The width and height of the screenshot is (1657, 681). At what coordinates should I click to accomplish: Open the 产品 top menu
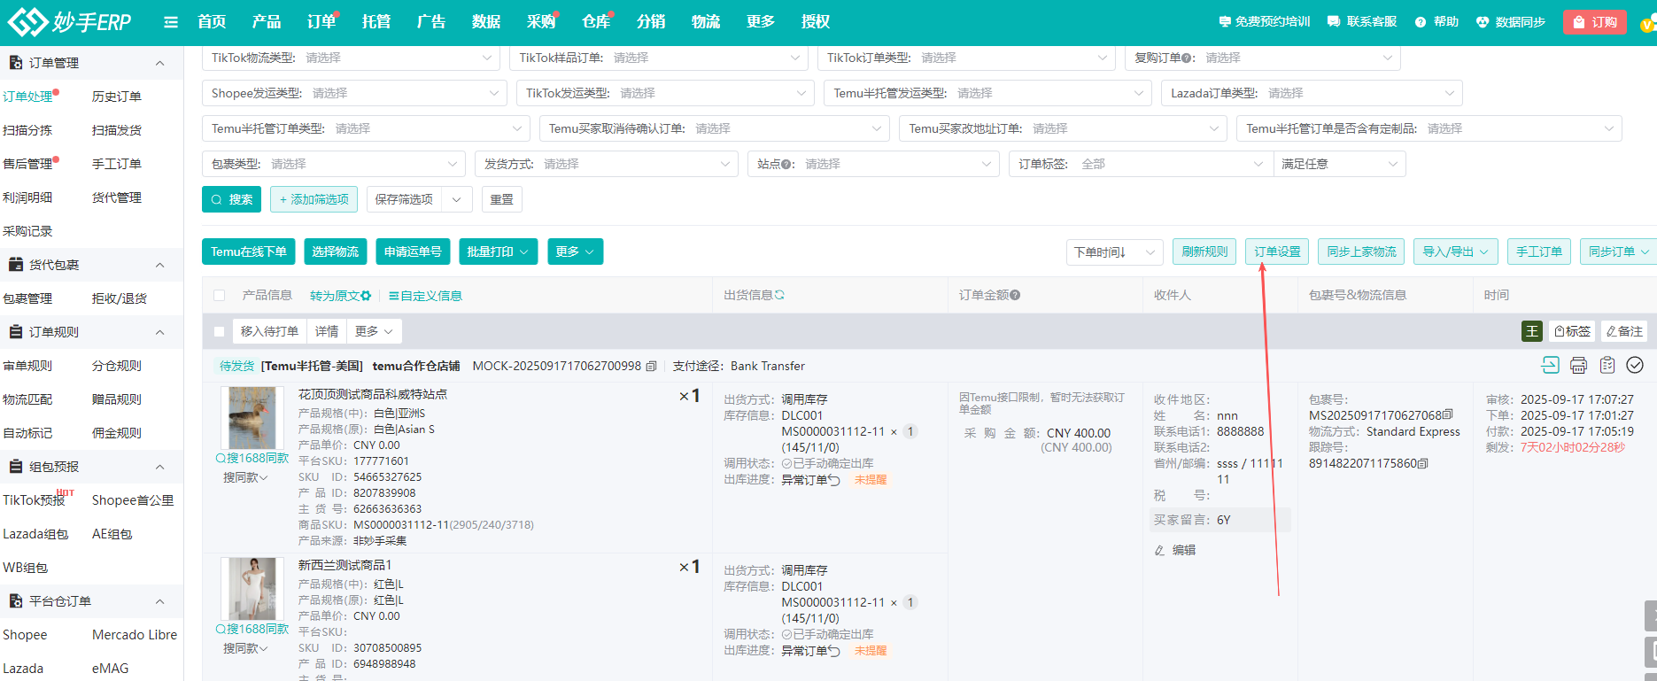(267, 21)
